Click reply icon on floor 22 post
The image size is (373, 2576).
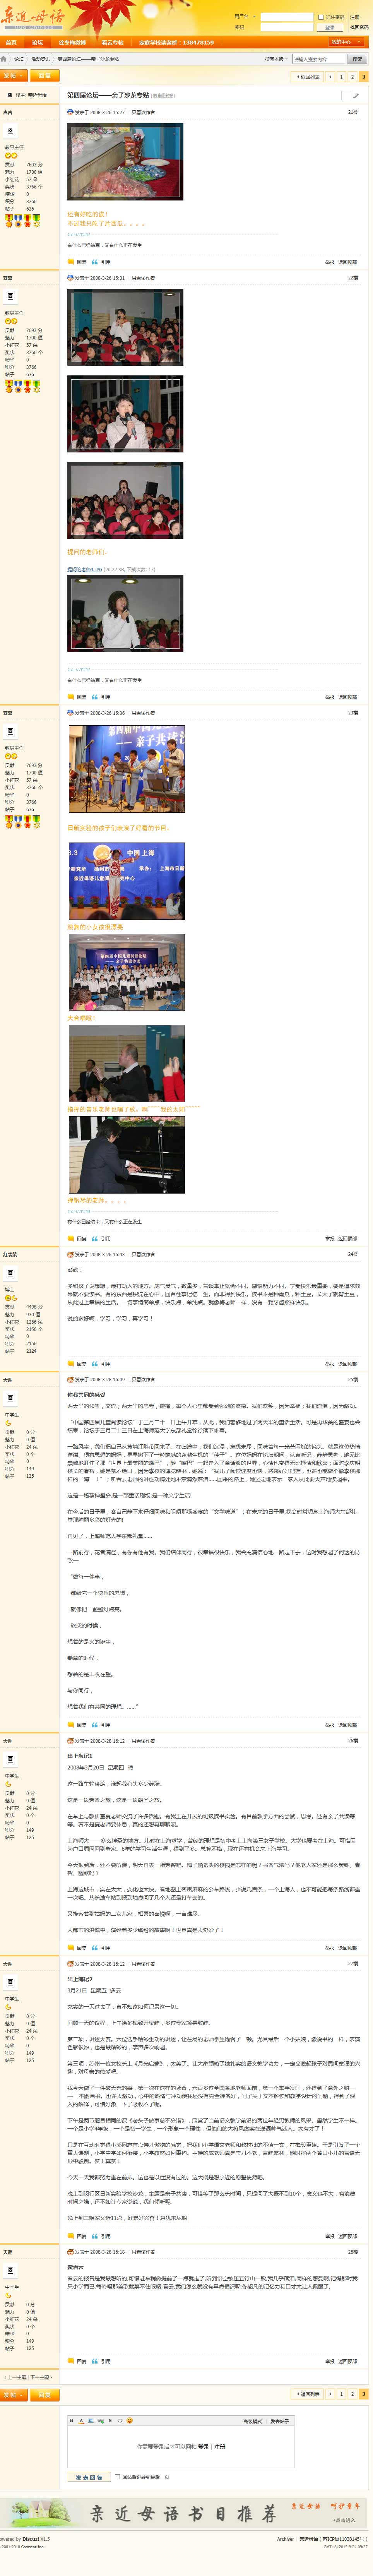coord(71,697)
